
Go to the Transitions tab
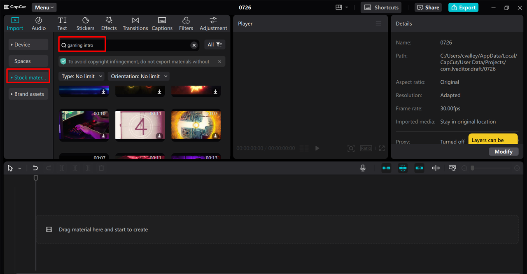pos(135,24)
